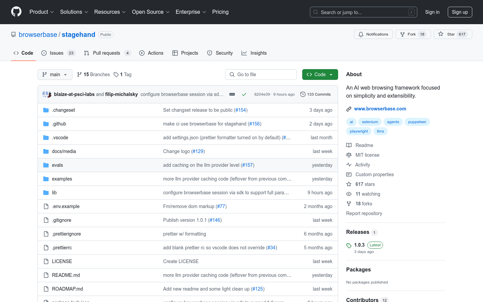Open 133 Commits history

pyautogui.click(x=315, y=94)
